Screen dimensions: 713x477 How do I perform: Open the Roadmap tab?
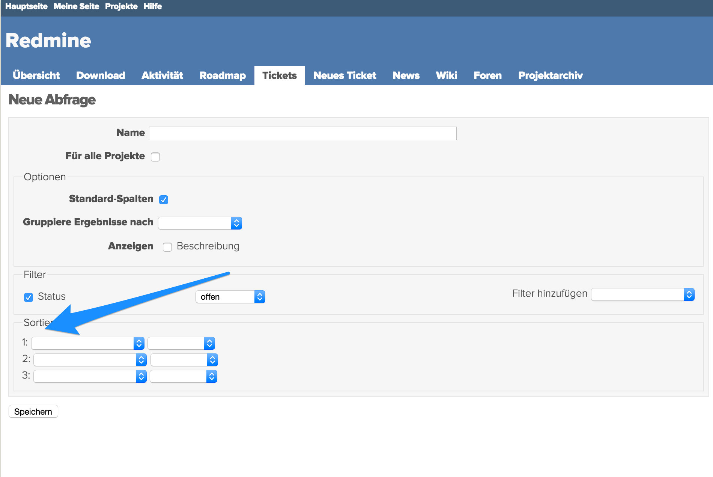pos(223,75)
